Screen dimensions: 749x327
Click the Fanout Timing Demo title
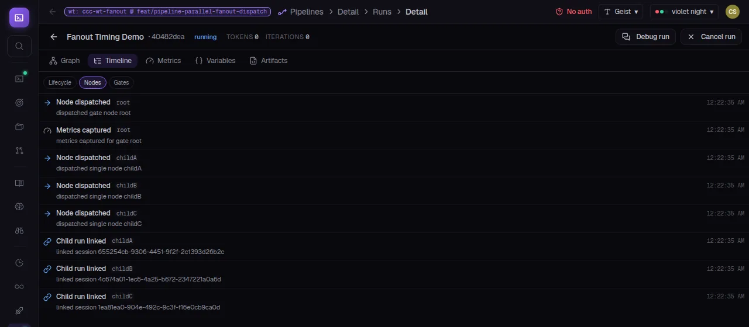pos(105,37)
